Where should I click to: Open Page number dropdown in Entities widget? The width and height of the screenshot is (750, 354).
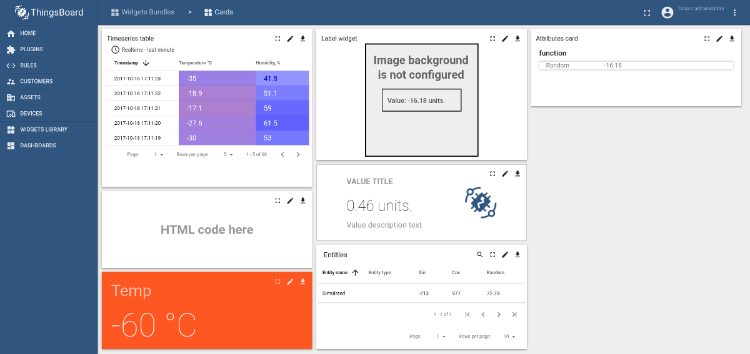coord(441,337)
